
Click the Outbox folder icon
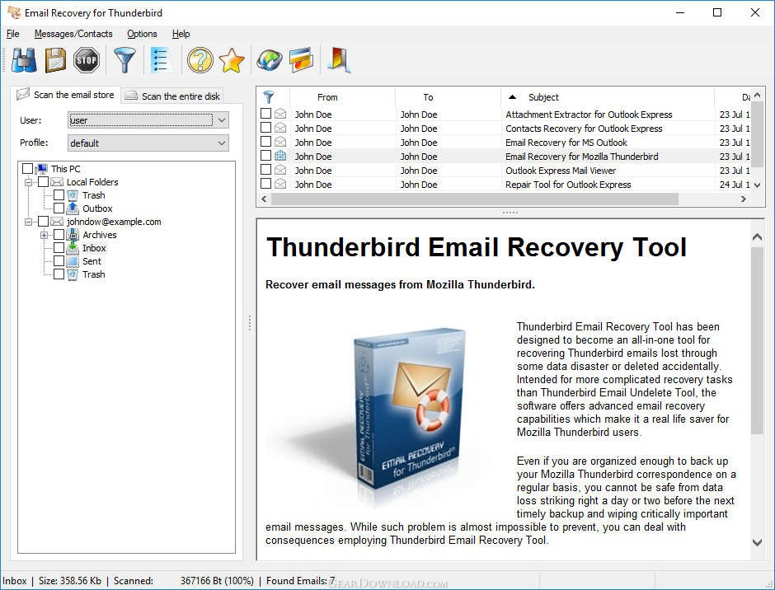point(73,208)
